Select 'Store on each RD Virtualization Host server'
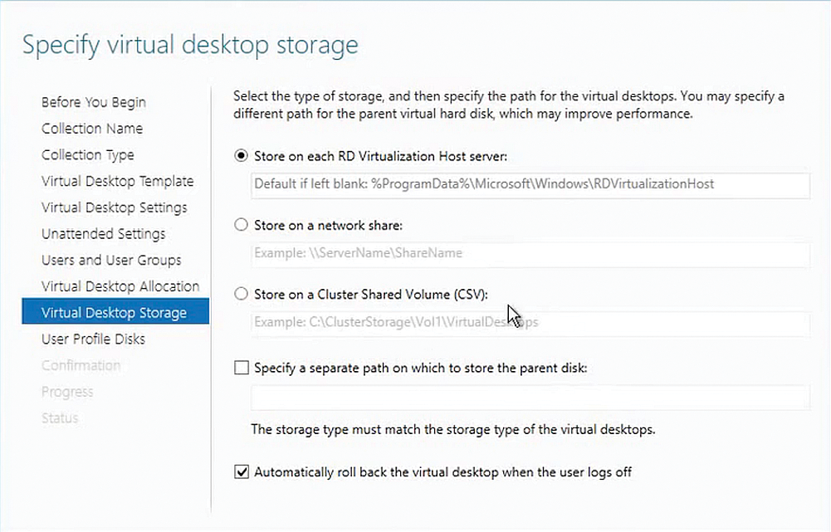Viewport: 831px width, 532px height. point(241,156)
